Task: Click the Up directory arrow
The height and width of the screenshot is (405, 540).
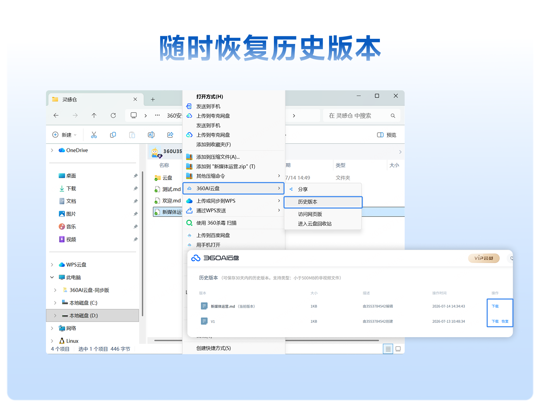Action: [94, 115]
